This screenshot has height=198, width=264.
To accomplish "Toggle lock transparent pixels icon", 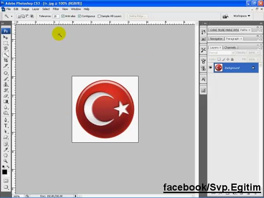I will coord(219,59).
